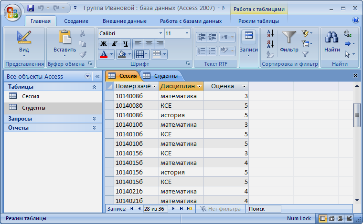This screenshot has height=224, width=363.
Task: Clear all sorts with eraser icon
Action: click(270, 54)
